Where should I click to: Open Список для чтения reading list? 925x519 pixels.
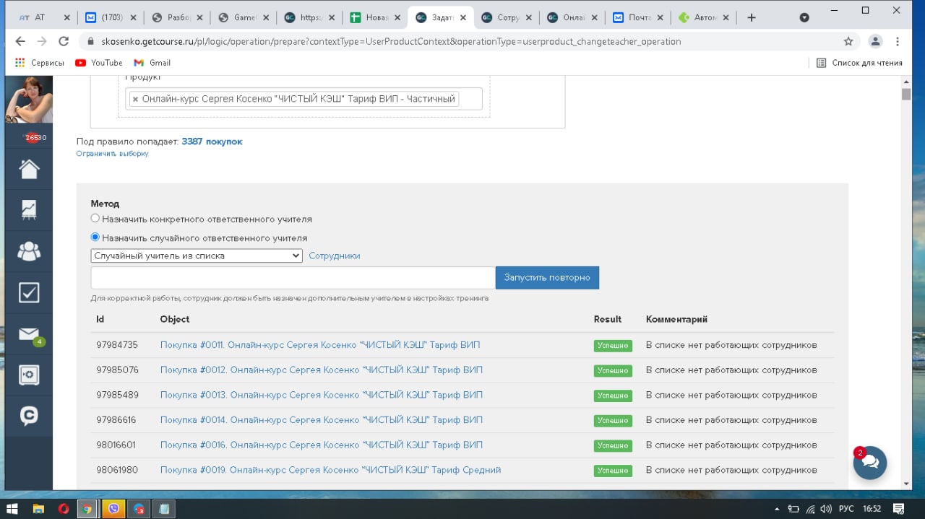click(x=859, y=63)
